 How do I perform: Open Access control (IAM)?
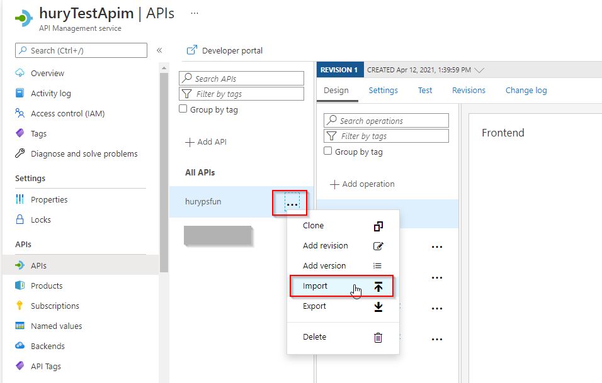(67, 113)
